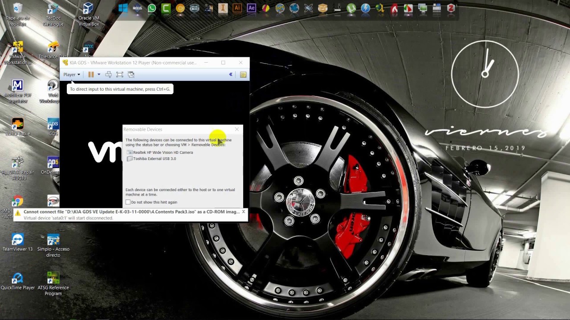Dismiss the Cannot connect file warning
The width and height of the screenshot is (570, 320).
[x=244, y=212]
